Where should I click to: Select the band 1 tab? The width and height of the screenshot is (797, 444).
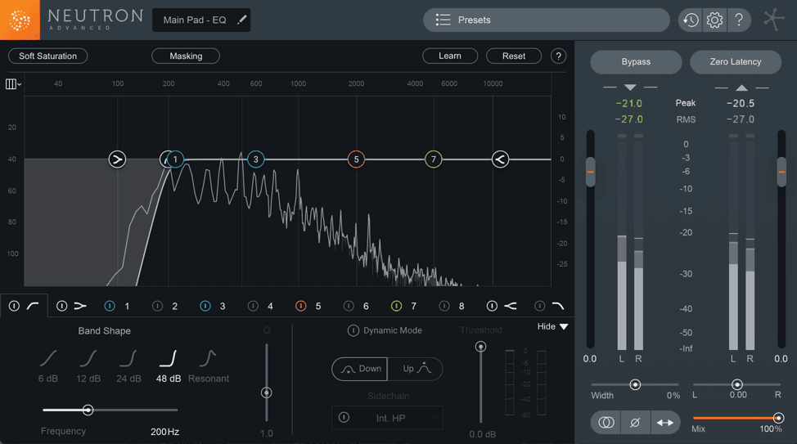click(x=127, y=307)
